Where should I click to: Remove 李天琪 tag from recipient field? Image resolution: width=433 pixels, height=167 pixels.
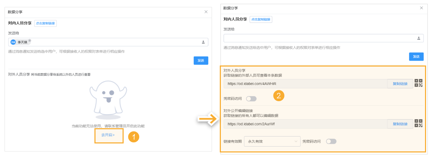tap(30, 41)
